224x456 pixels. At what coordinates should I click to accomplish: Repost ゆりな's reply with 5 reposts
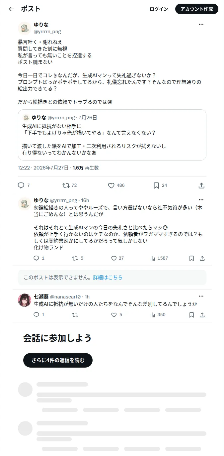tap(78, 258)
